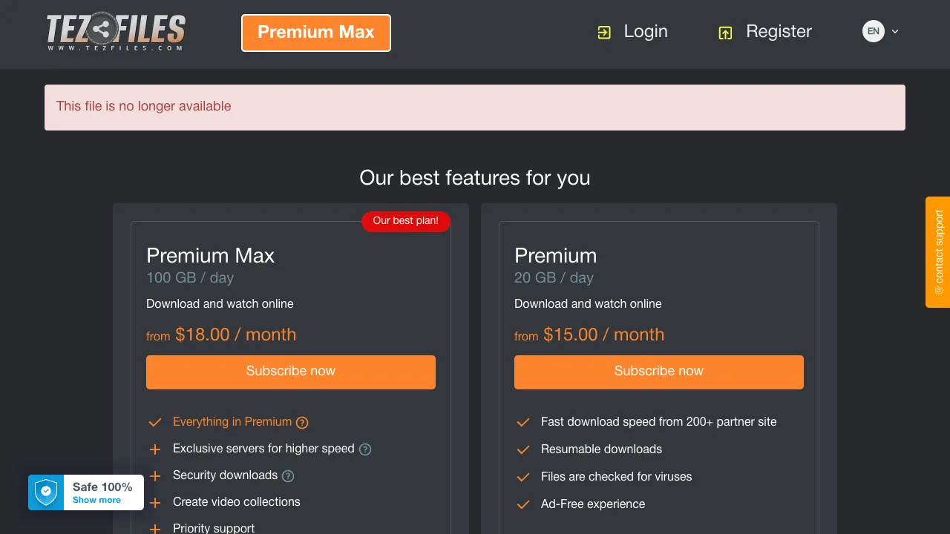Click Show more under Safe 100%
The width and height of the screenshot is (950, 534).
point(96,500)
